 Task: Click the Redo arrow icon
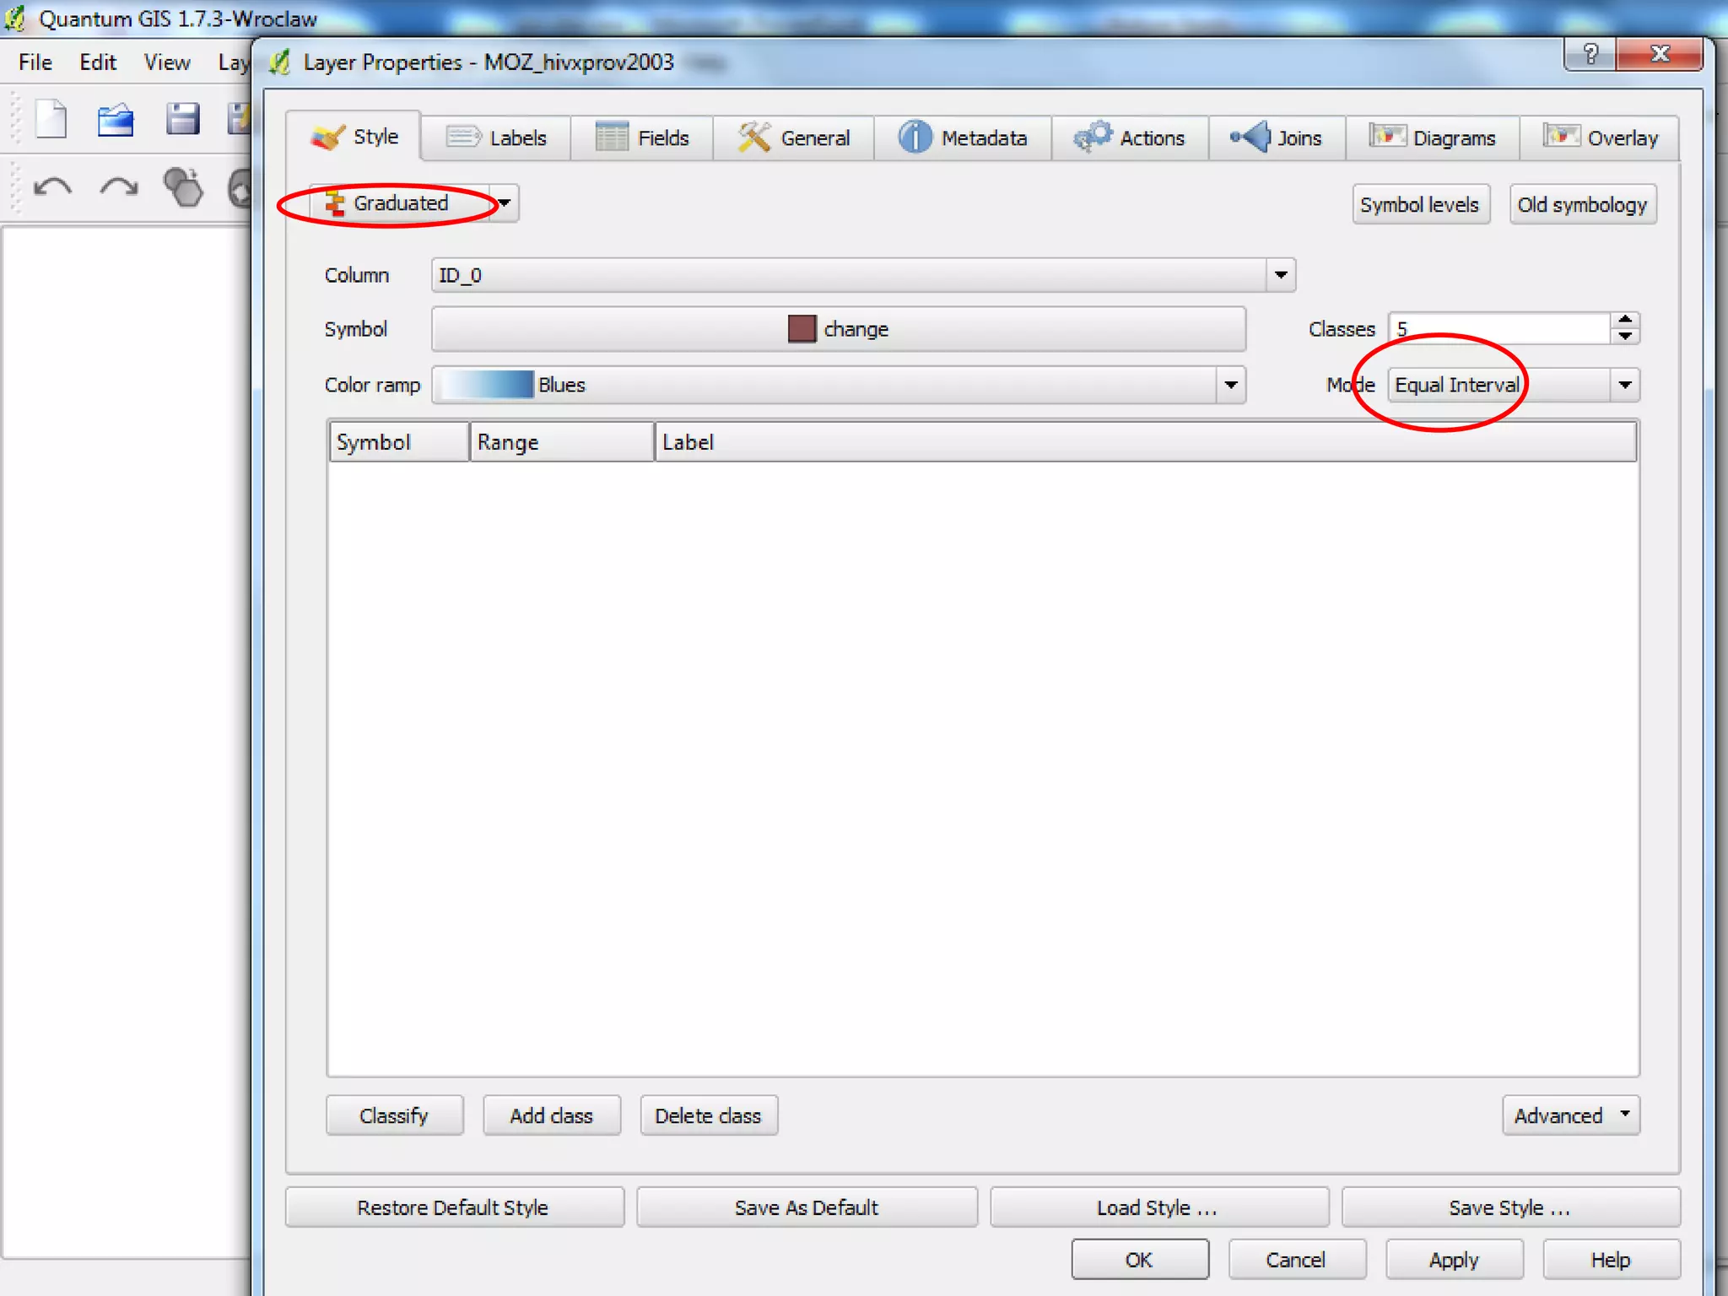point(118,187)
